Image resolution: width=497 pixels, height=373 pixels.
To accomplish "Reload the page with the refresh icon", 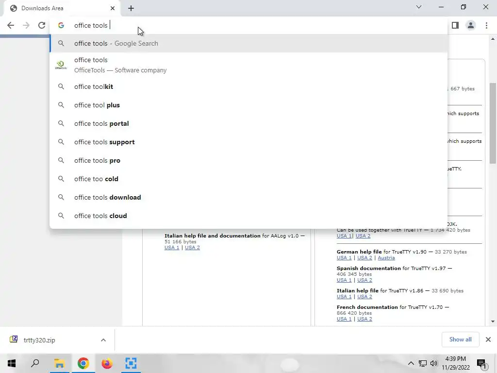I will [x=42, y=25].
